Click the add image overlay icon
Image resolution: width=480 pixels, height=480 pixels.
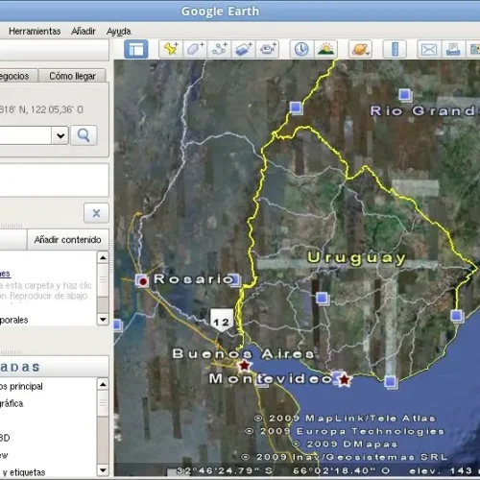coord(244,49)
